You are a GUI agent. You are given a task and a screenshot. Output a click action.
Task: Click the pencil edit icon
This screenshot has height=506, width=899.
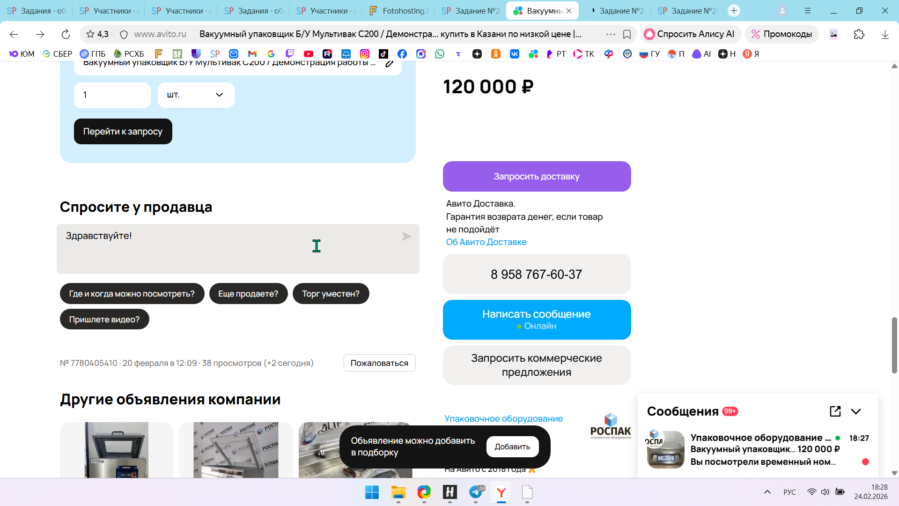tap(390, 64)
